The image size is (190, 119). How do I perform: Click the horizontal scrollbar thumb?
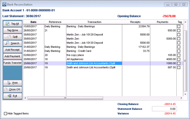[65, 98]
